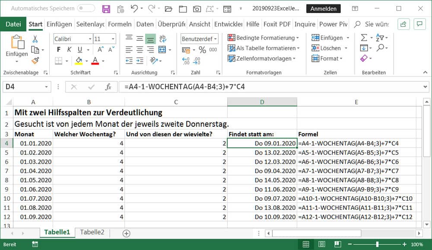Toggle bold formatting with F button
The width and height of the screenshot is (432, 250).
(58, 50)
